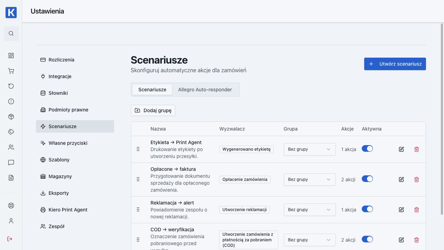Open the dashboard grid icon in sidebar
This screenshot has height=250, width=444.
pyautogui.click(x=11, y=56)
